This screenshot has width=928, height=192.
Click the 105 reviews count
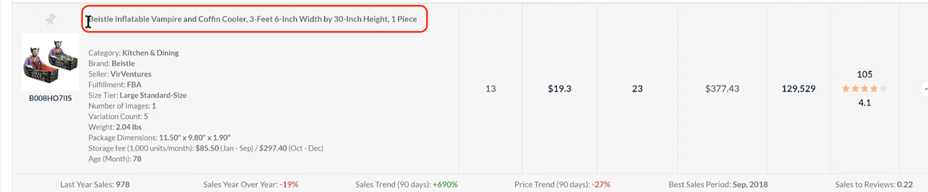click(864, 75)
